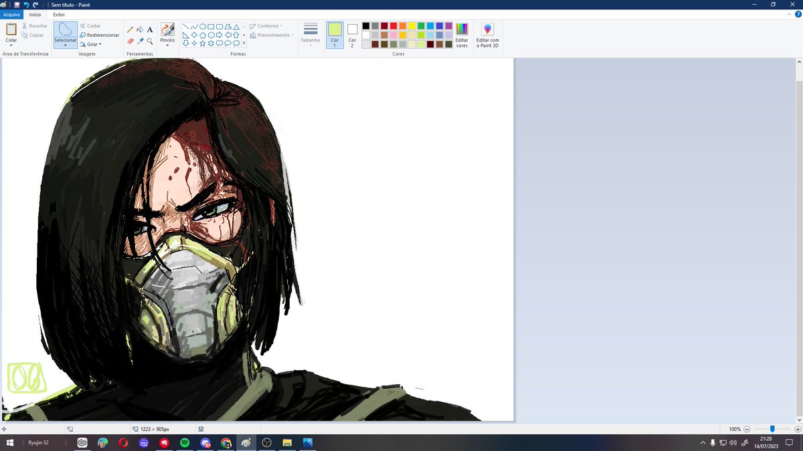The image size is (803, 451).
Task: Open OBS Studio from the taskbar
Action: pyautogui.click(x=266, y=442)
